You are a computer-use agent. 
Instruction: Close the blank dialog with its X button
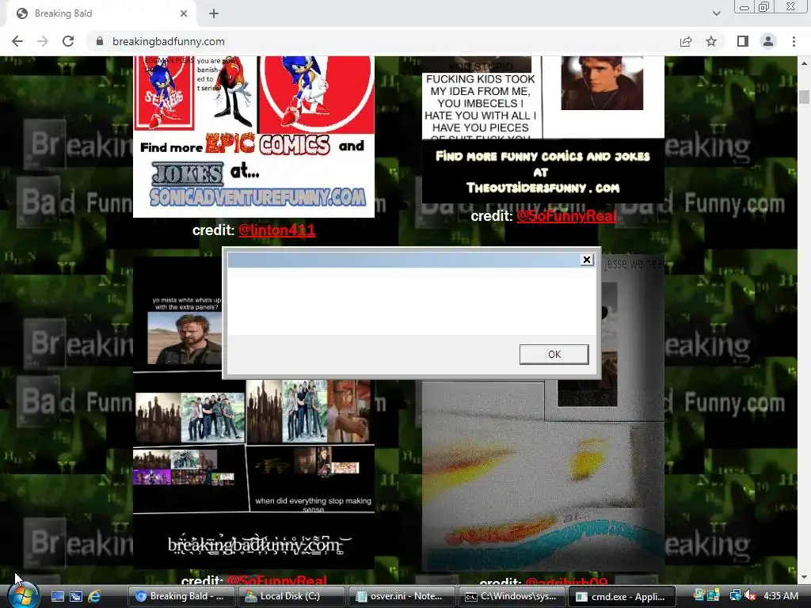(x=587, y=260)
